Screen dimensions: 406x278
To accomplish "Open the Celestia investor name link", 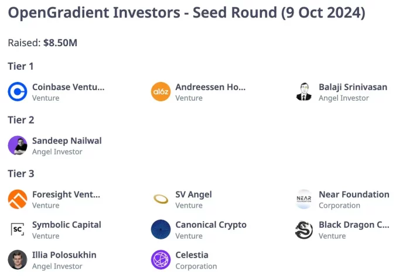I will [x=192, y=255].
